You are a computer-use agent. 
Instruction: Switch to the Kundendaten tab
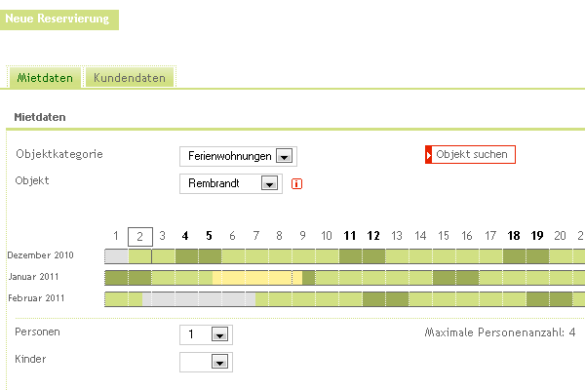point(130,78)
